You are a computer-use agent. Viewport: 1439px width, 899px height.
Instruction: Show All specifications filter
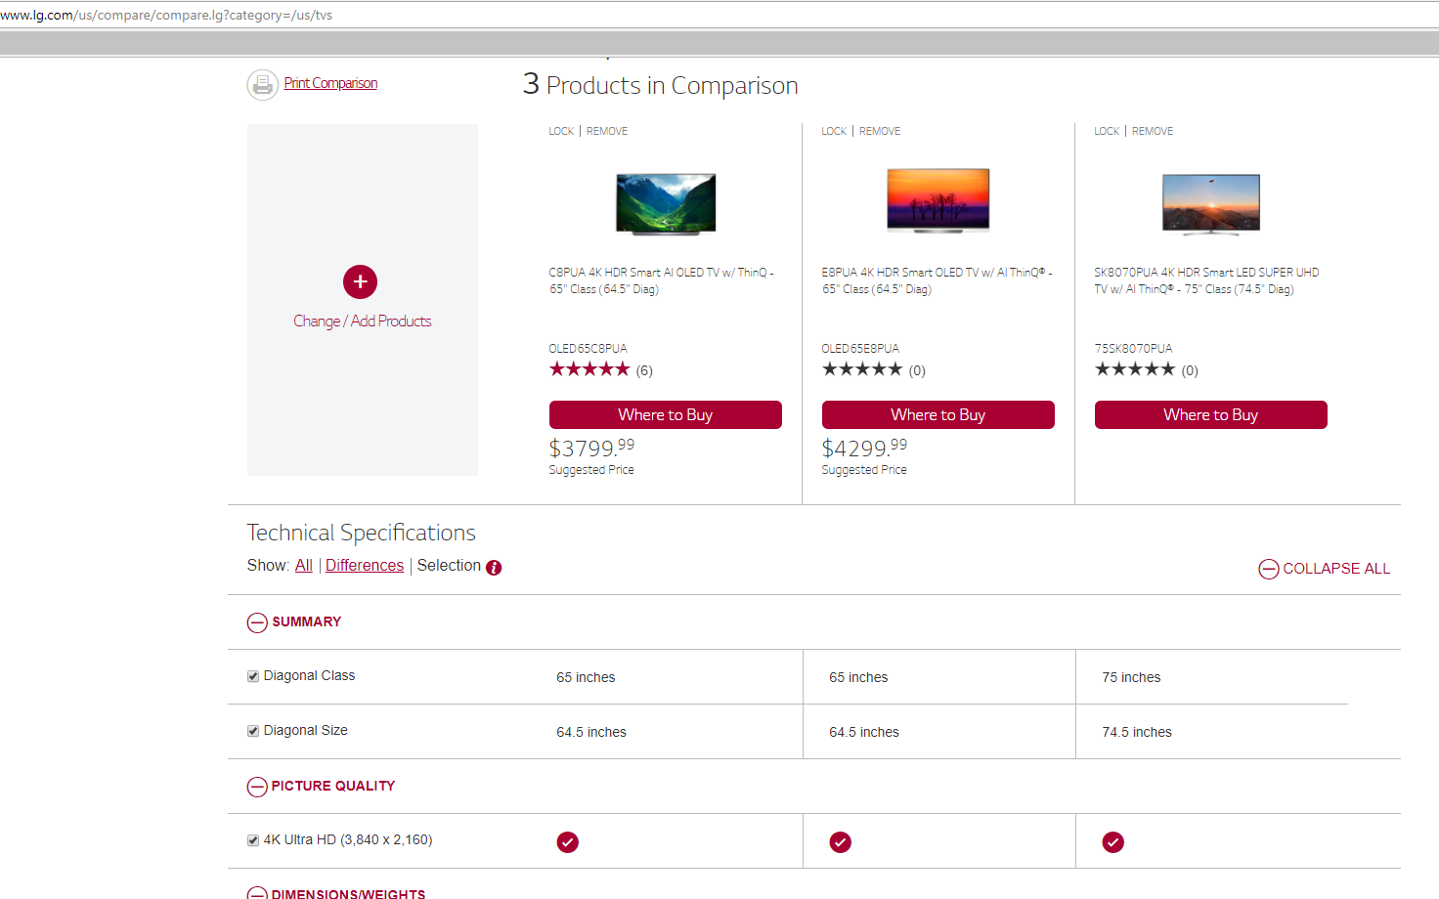pos(304,566)
